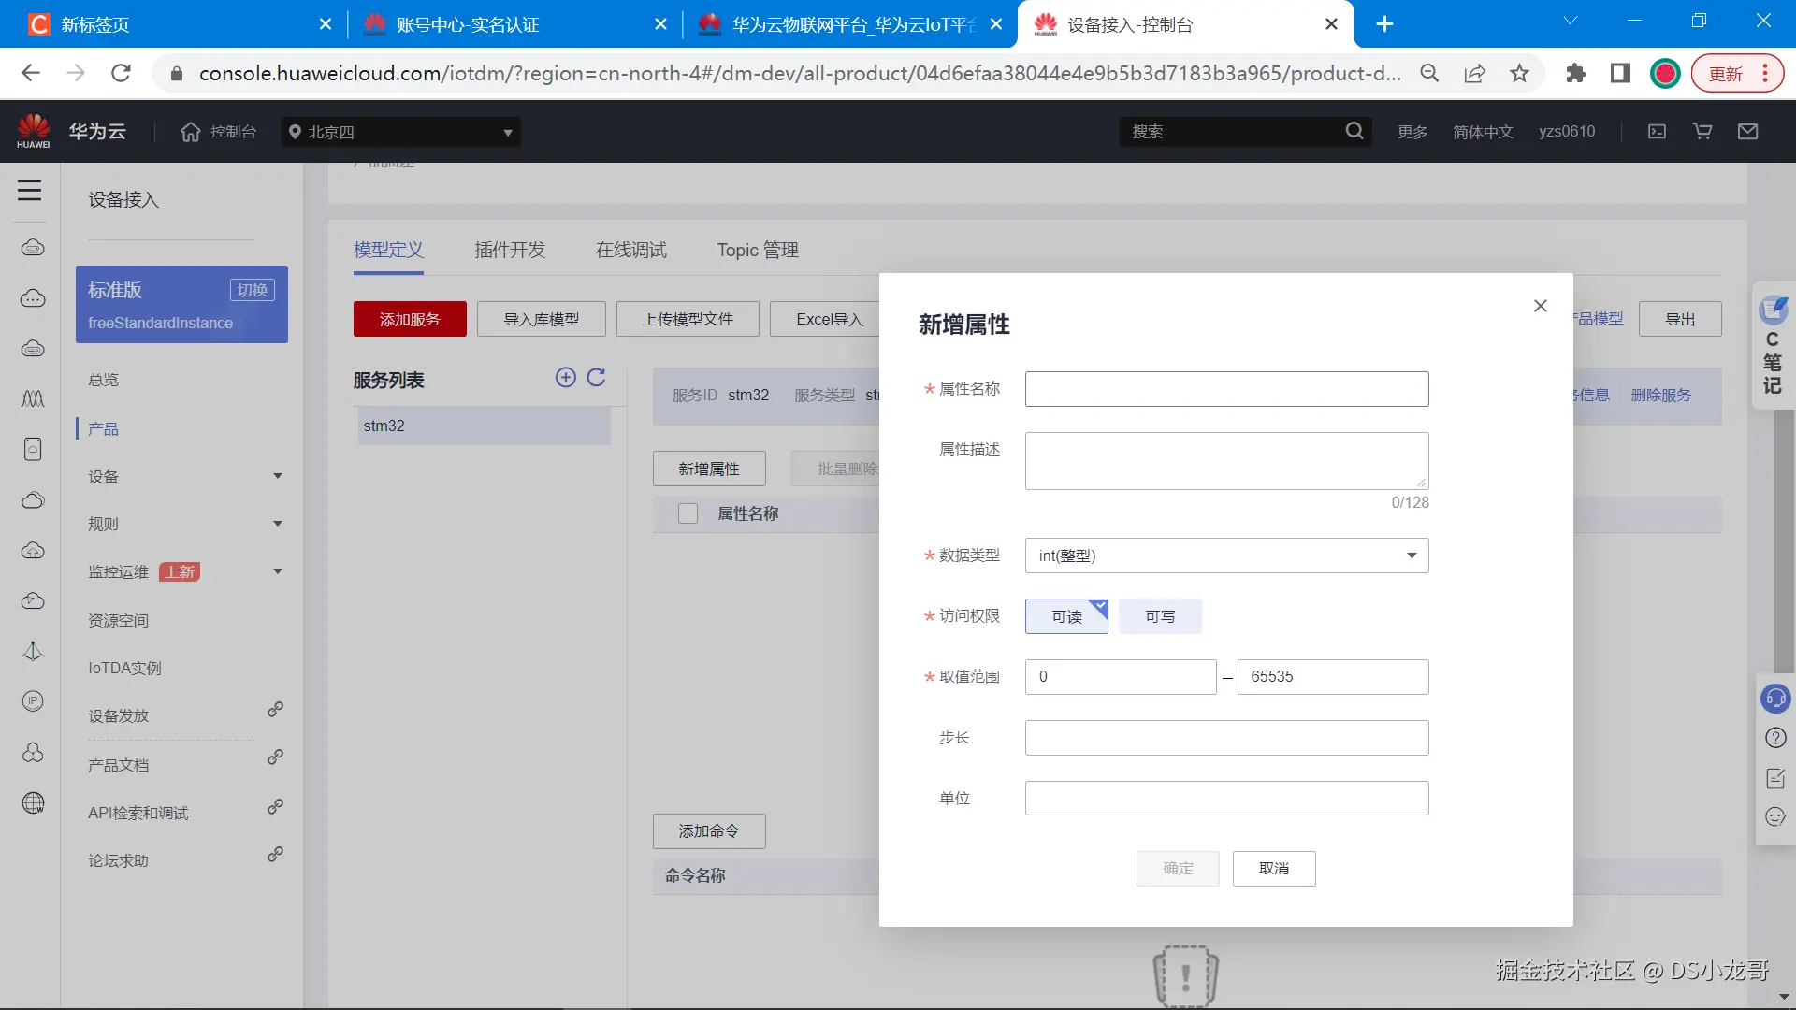
Task: Switch to the 在线调试 tab
Action: pos(631,250)
